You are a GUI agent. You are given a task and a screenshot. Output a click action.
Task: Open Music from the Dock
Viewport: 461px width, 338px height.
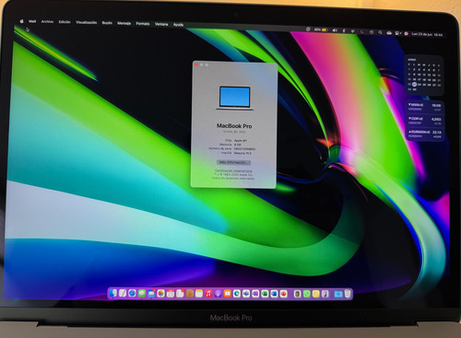click(208, 294)
